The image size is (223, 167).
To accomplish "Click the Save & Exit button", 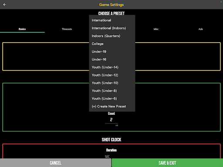I will pos(167,163).
